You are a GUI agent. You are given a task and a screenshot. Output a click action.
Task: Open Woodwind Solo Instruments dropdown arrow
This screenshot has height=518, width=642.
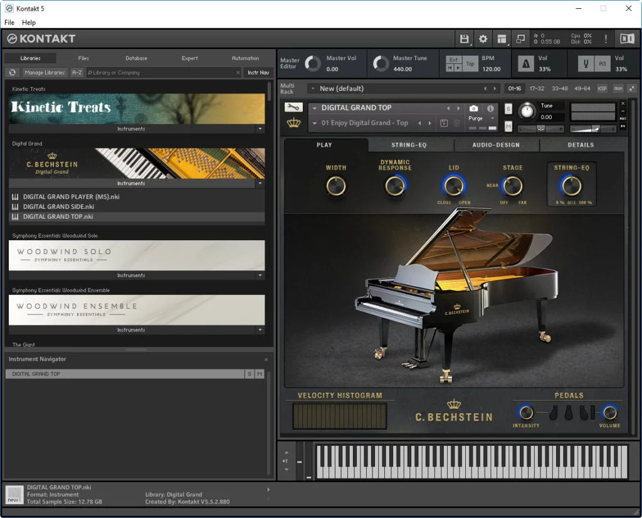(x=260, y=275)
